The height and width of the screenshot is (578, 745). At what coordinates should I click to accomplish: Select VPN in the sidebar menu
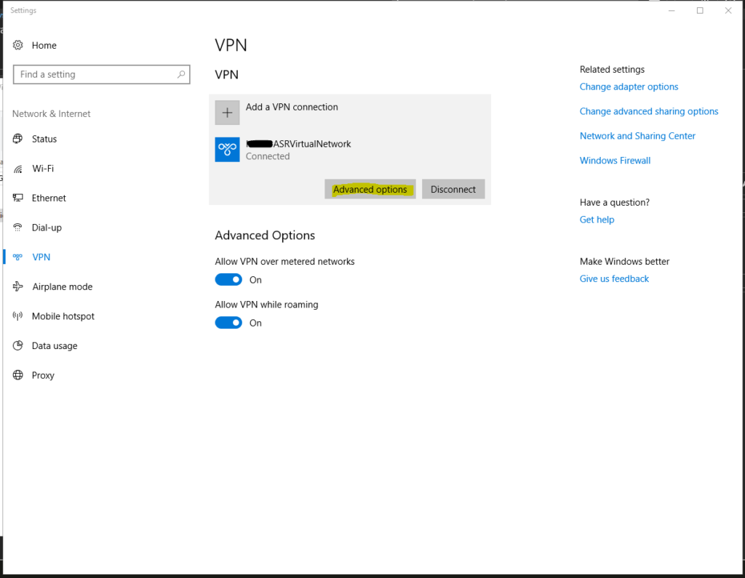click(x=41, y=257)
